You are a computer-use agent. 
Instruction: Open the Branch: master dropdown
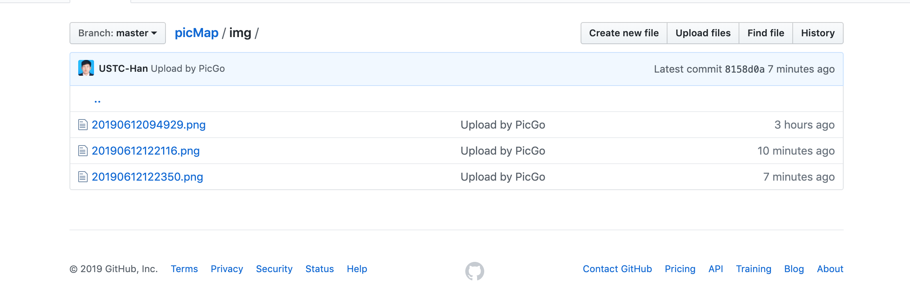tap(117, 33)
